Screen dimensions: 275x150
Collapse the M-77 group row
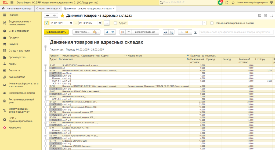coord(45,128)
